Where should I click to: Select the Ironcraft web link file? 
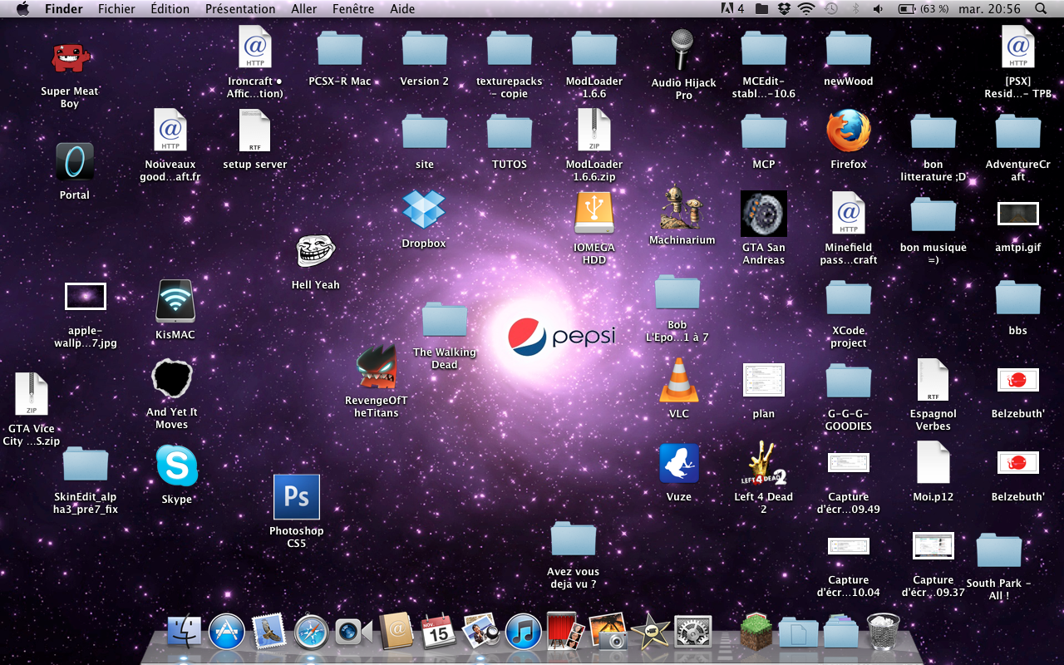255,47
